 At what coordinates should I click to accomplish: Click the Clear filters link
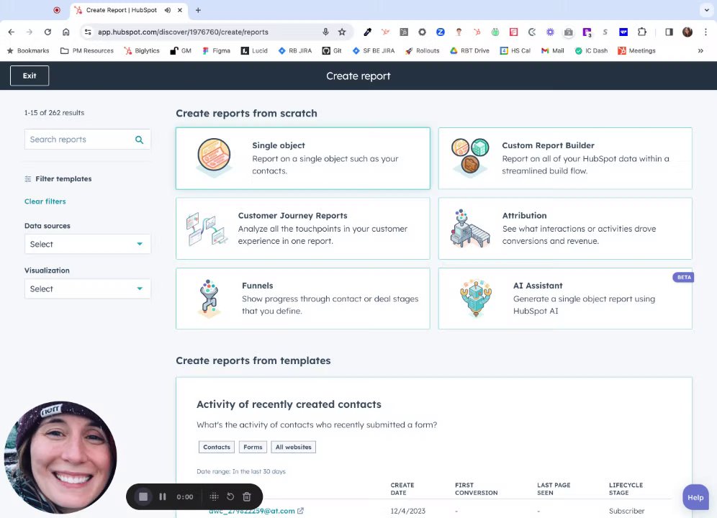[x=45, y=201]
